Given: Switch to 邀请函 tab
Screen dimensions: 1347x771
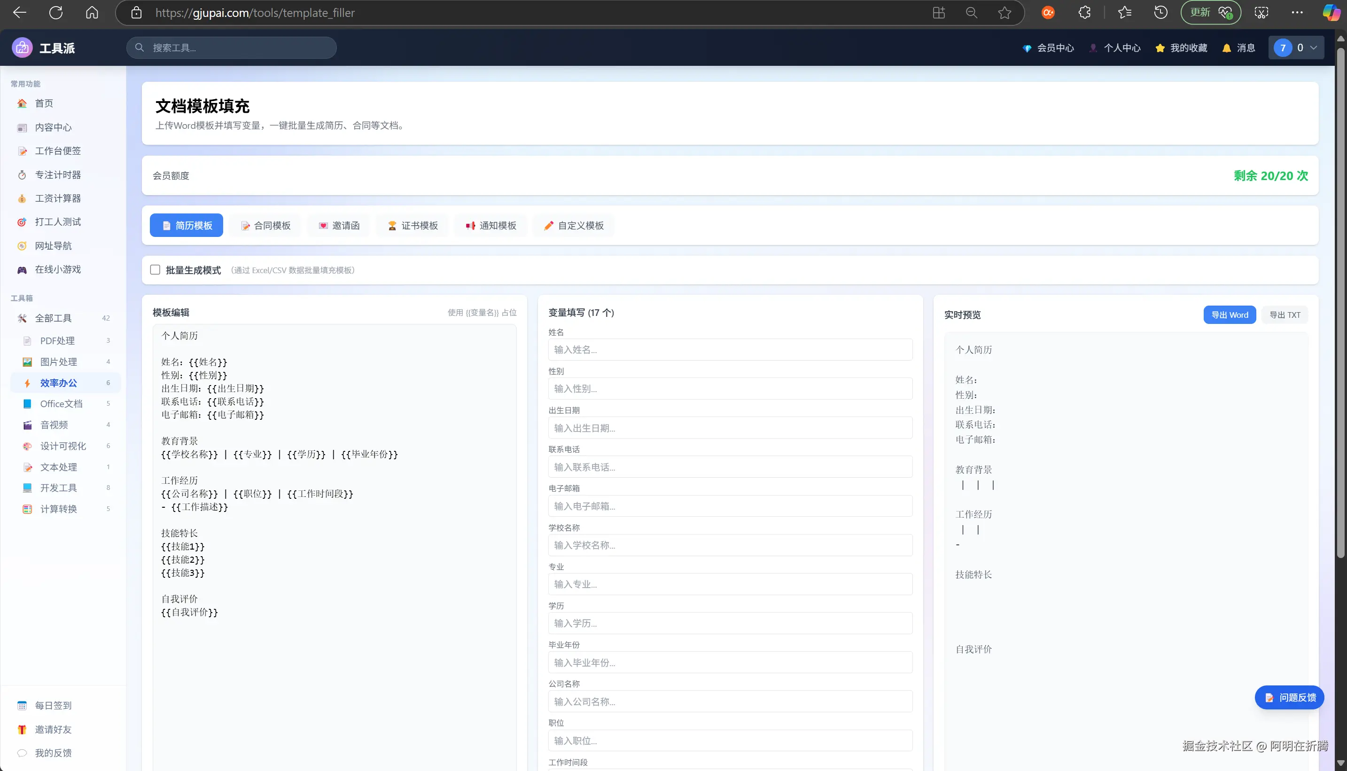Looking at the screenshot, I should (x=339, y=226).
